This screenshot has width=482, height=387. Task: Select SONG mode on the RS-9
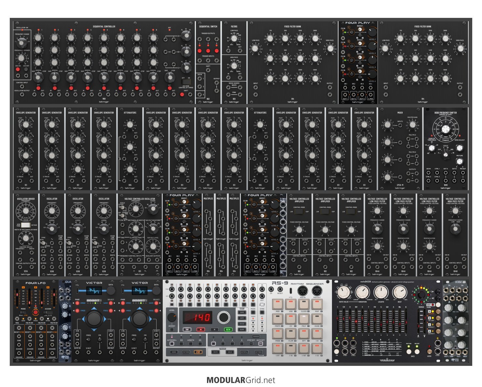point(174,352)
